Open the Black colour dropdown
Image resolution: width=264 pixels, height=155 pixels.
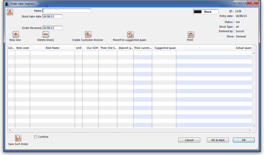pos(206,12)
